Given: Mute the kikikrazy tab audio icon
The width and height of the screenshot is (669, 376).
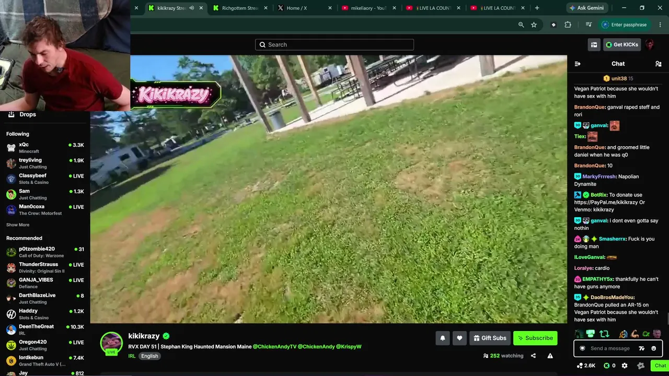Looking at the screenshot, I should coord(192,8).
